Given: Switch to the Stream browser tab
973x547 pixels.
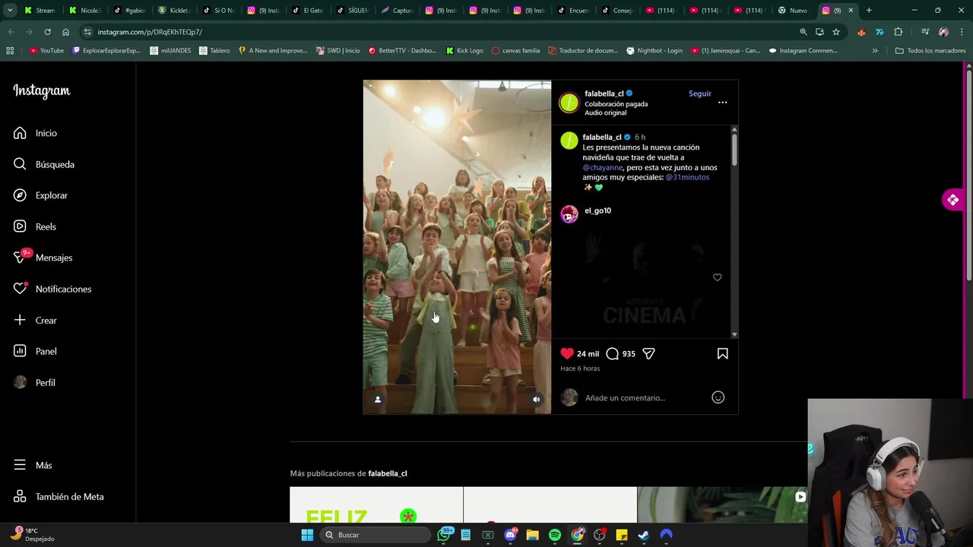Looking at the screenshot, I should pos(40,11).
